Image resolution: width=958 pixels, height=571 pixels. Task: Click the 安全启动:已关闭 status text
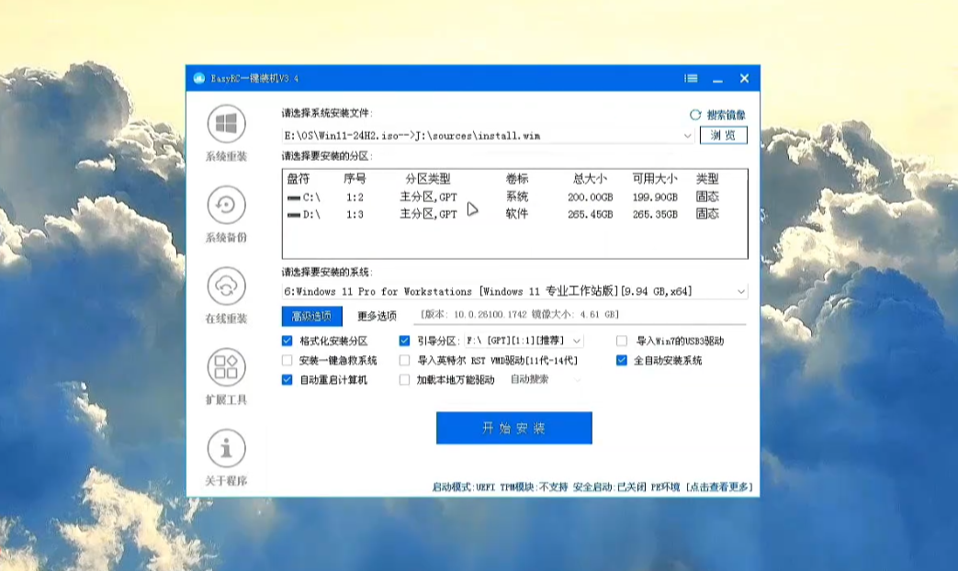tap(609, 487)
